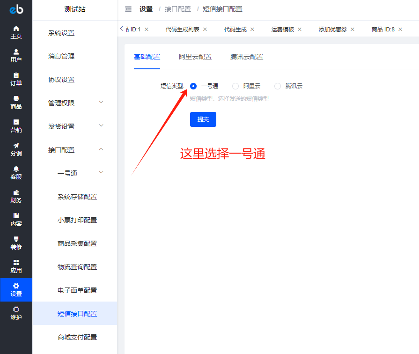This screenshot has height=354, width=419.
Task: Switch to the 腾讯云配置 tab
Action: (x=247, y=57)
